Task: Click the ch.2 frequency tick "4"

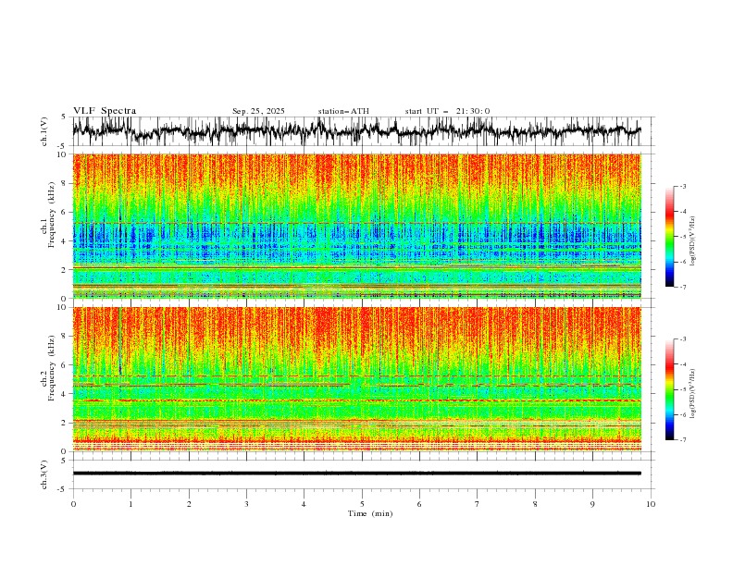Action: click(x=65, y=394)
